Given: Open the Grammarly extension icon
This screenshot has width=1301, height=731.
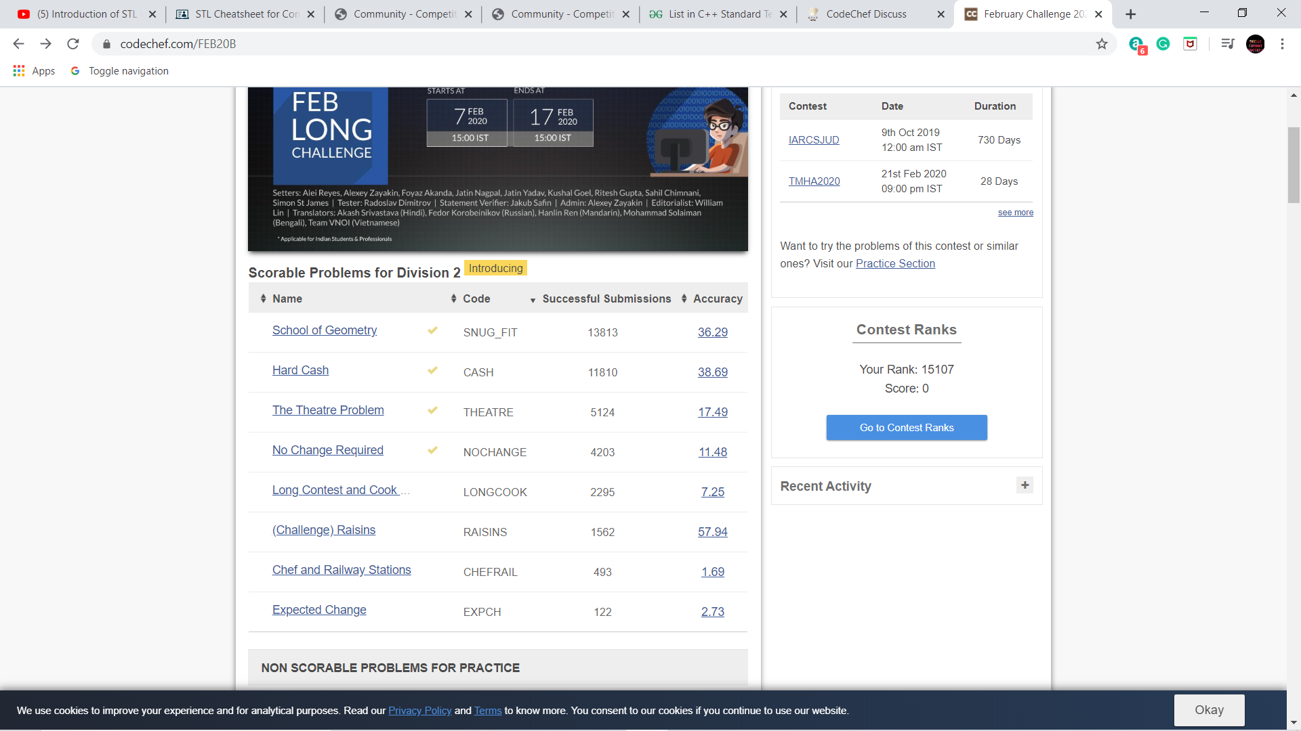Looking at the screenshot, I should point(1163,44).
